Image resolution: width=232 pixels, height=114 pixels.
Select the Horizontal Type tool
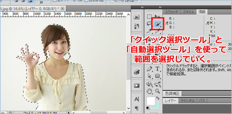[x=157, y=69]
